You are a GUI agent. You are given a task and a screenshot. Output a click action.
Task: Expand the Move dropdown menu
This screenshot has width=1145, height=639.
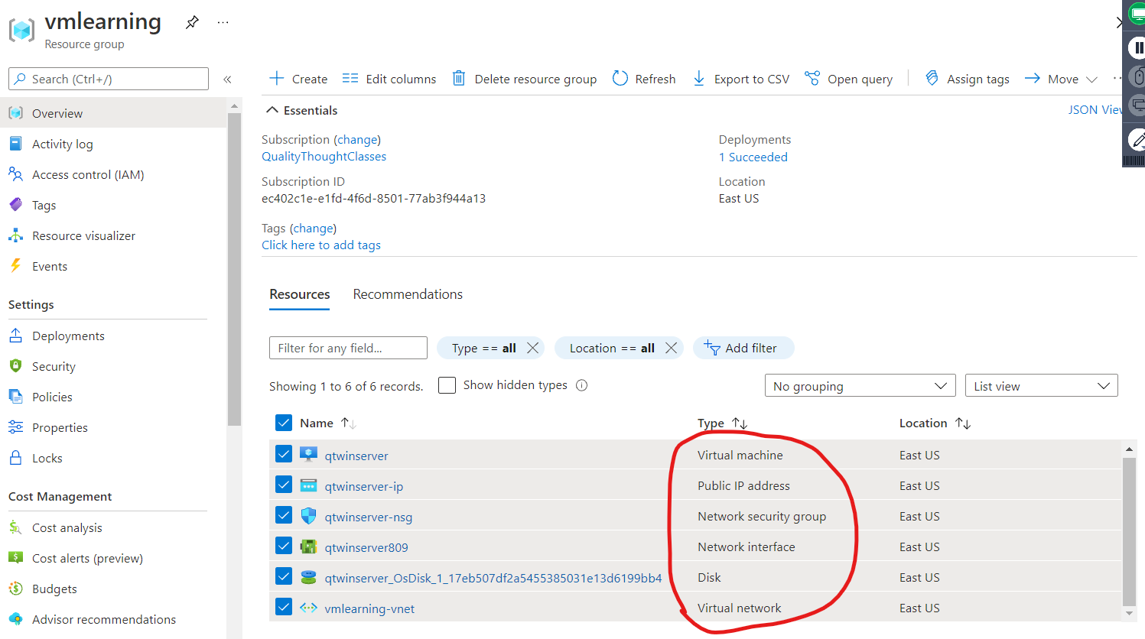(1061, 79)
